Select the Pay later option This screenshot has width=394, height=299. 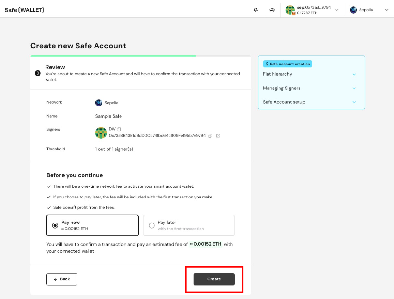pyautogui.click(x=189, y=225)
